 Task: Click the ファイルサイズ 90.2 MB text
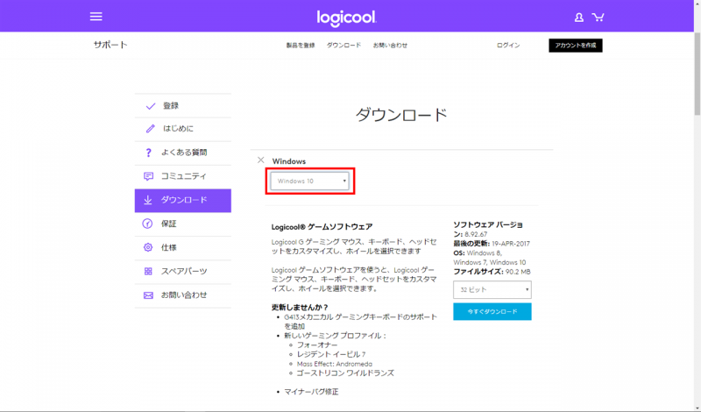click(x=492, y=272)
